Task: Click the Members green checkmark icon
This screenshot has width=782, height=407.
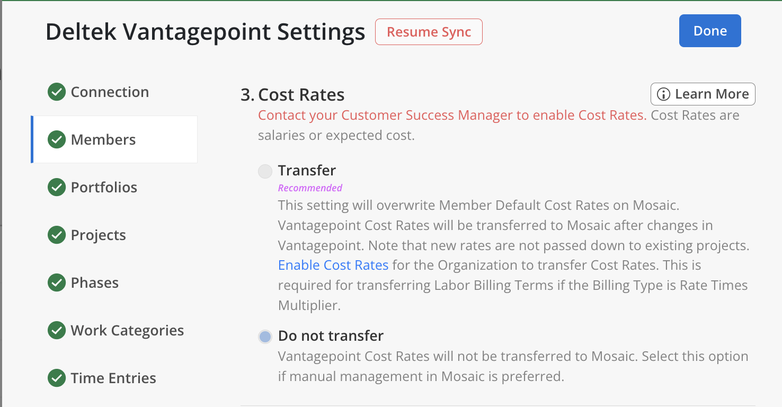Action: [x=57, y=140]
